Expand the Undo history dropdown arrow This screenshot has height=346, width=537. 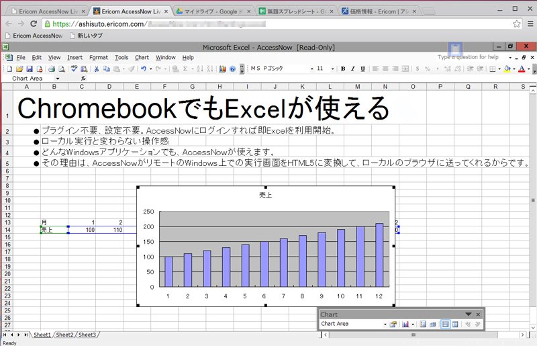click(150, 69)
